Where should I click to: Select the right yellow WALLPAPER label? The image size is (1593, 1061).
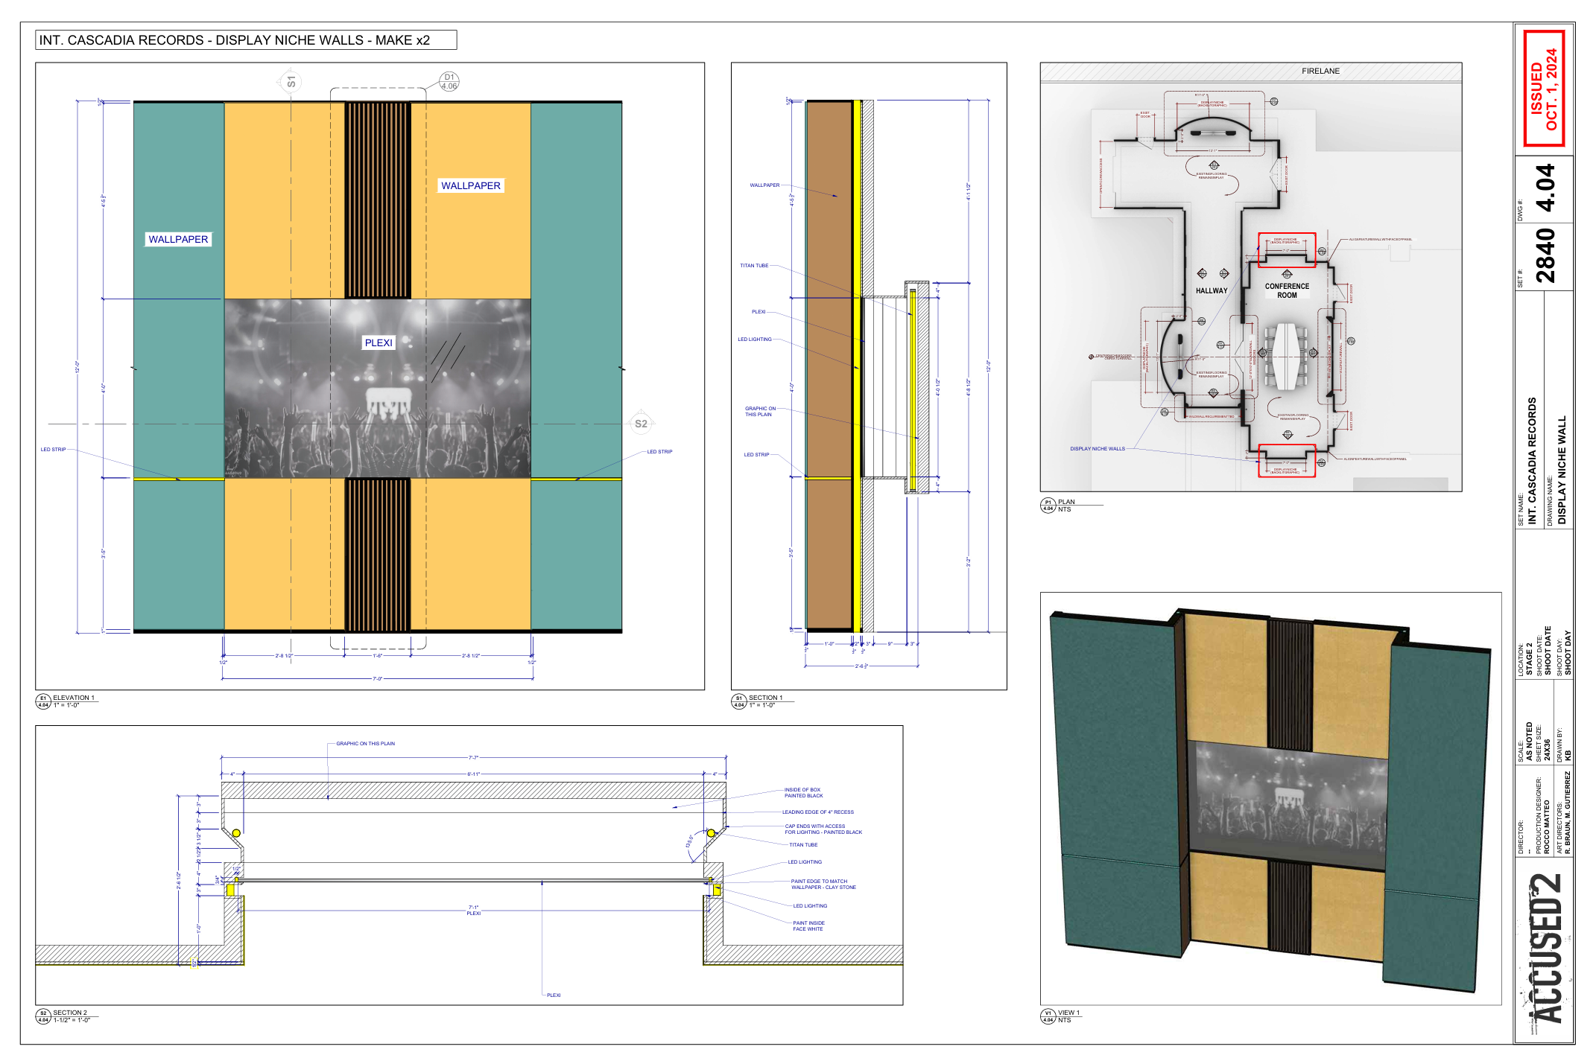(x=470, y=185)
